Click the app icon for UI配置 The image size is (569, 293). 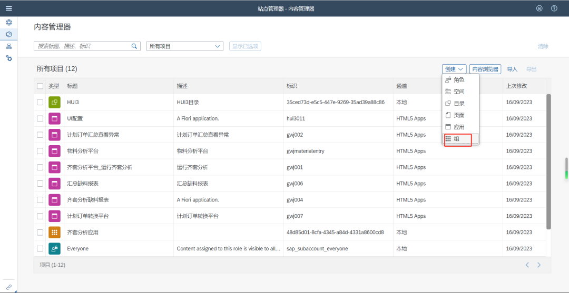coord(54,118)
